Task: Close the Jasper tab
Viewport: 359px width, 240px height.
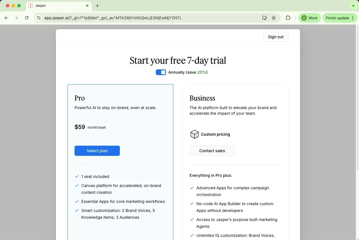Action: point(87,6)
